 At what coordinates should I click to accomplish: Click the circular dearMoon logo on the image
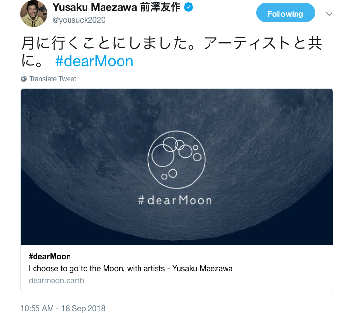(176, 159)
